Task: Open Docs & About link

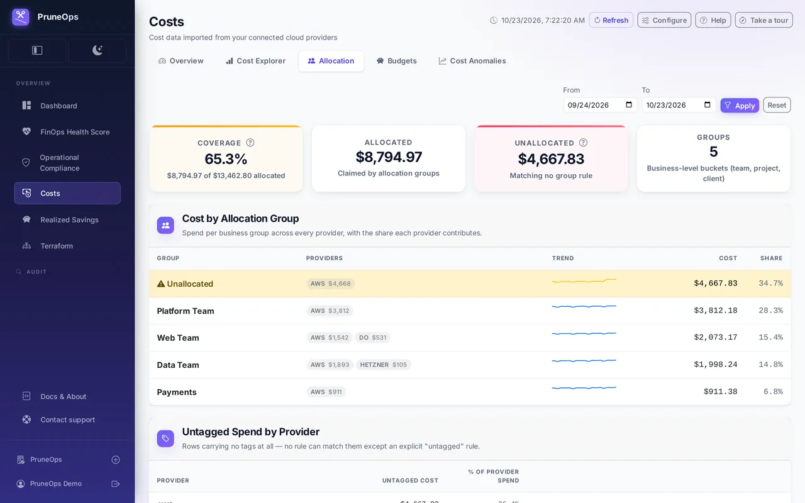Action: (67, 396)
